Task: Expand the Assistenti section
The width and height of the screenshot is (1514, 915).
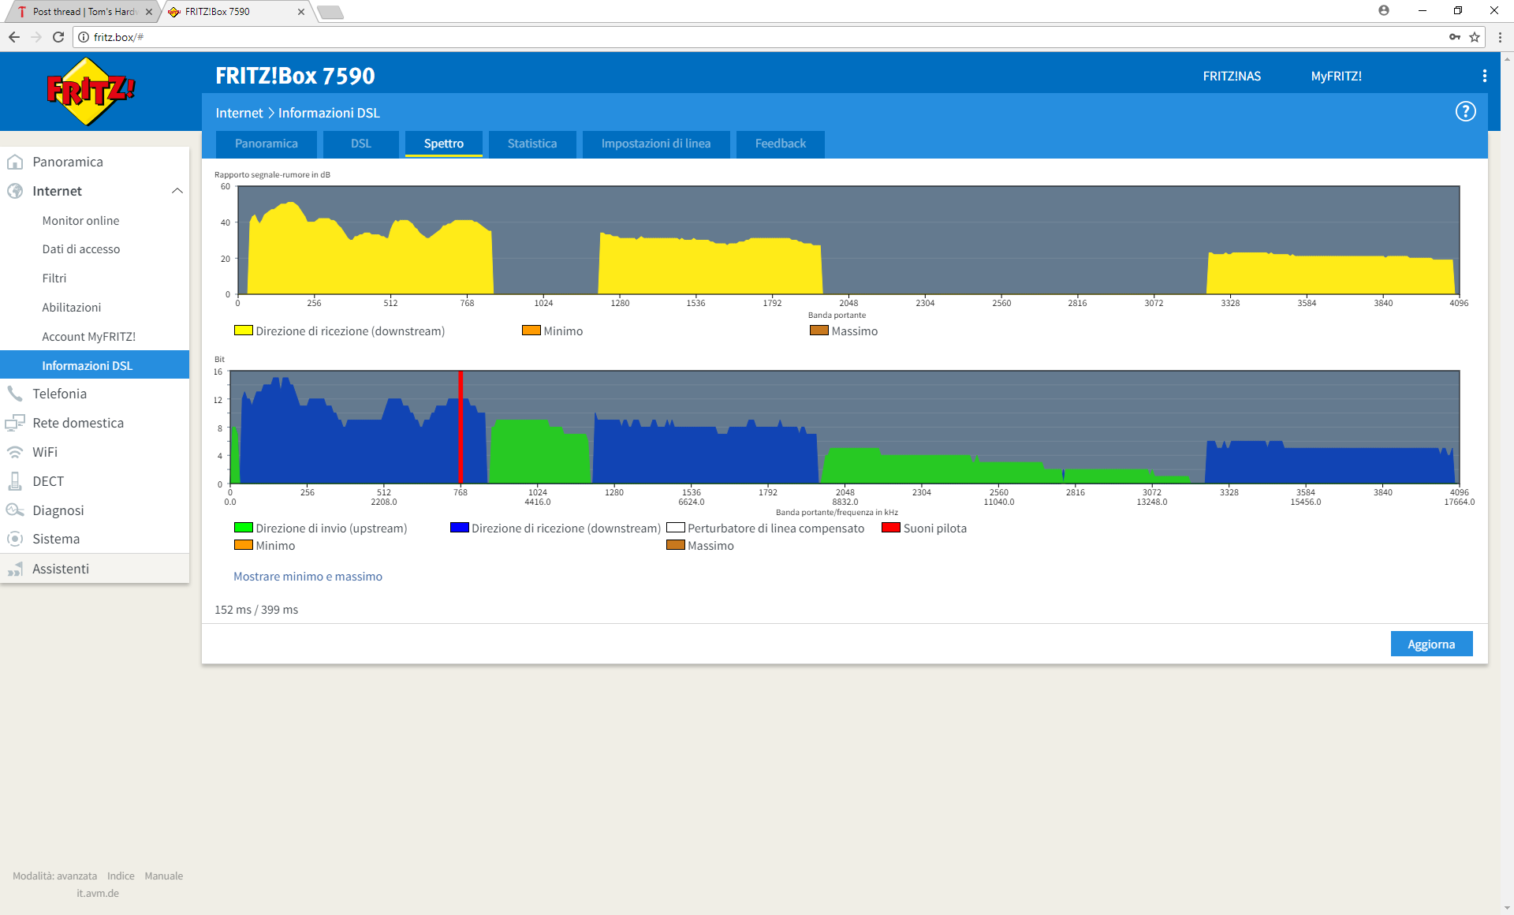Action: tap(61, 569)
